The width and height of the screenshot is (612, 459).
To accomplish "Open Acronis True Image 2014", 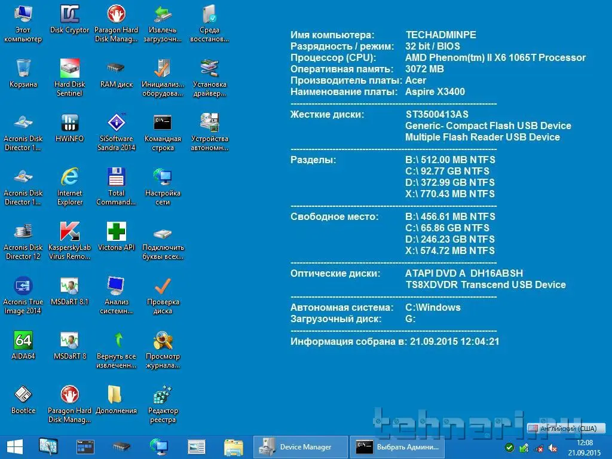I will click(23, 286).
